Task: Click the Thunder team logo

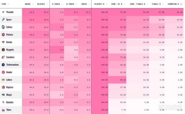Action: [3, 12]
